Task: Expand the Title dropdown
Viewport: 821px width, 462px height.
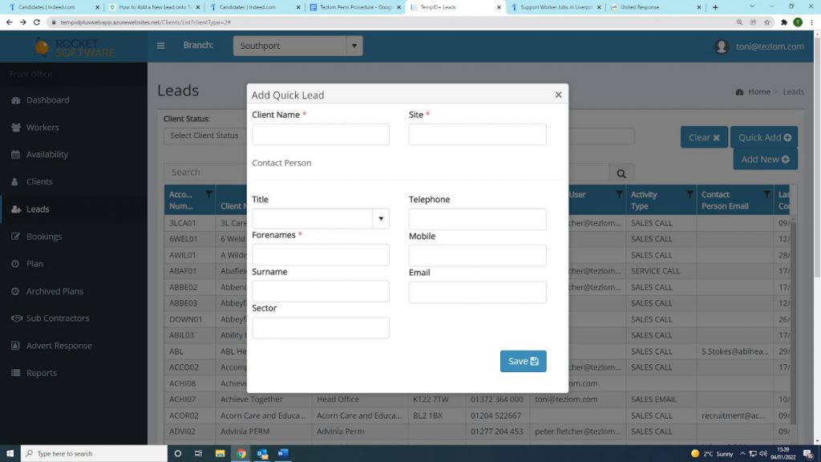Action: point(381,219)
